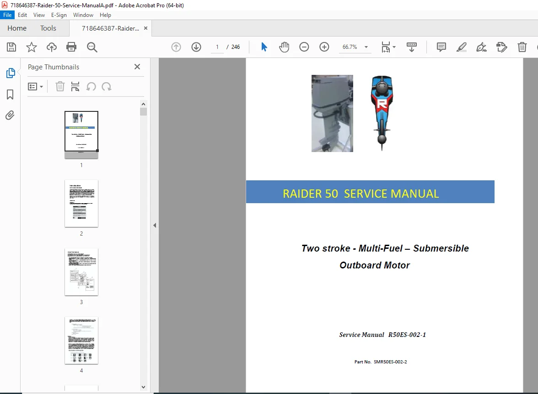Click the outboard motor photo on page

(x=332, y=113)
